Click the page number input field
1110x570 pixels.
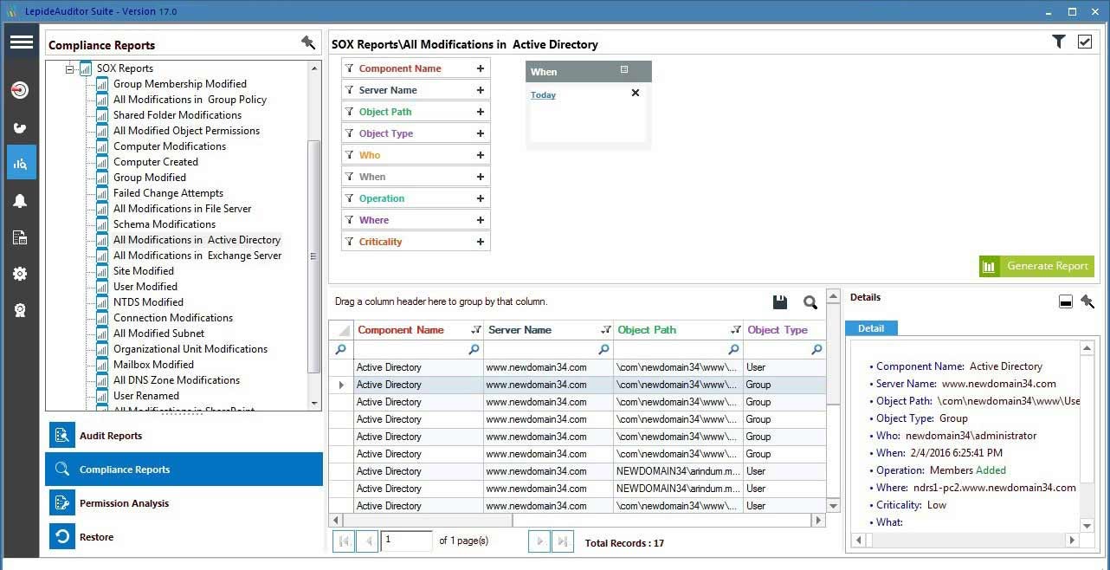[x=407, y=540]
